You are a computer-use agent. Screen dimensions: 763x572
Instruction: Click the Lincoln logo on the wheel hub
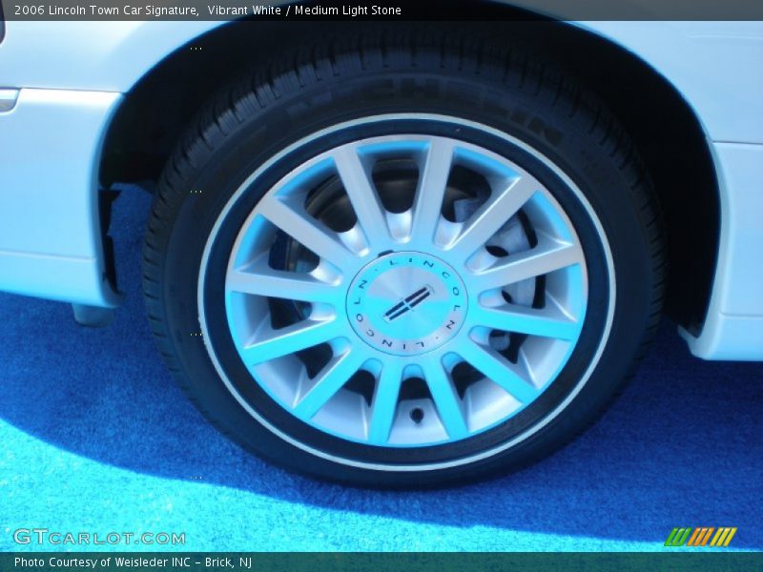pyautogui.click(x=407, y=303)
